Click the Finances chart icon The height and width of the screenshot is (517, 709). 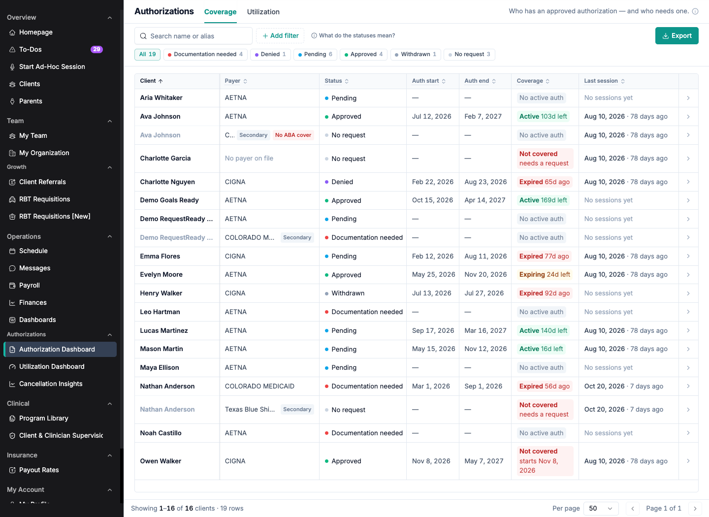(12, 303)
